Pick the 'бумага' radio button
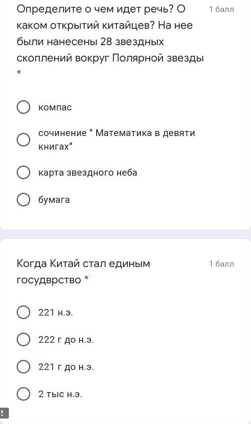251x424 pixels. coord(23,200)
